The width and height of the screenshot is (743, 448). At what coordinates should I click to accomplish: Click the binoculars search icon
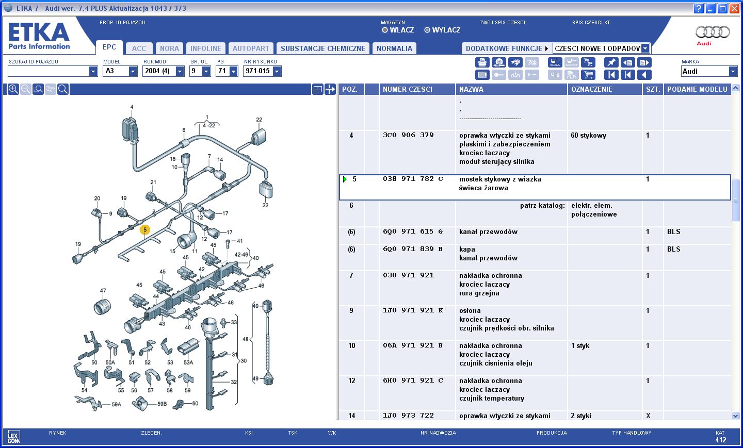click(x=515, y=62)
